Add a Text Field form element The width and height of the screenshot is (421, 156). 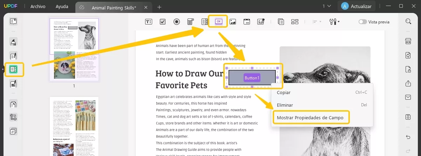tap(149, 22)
